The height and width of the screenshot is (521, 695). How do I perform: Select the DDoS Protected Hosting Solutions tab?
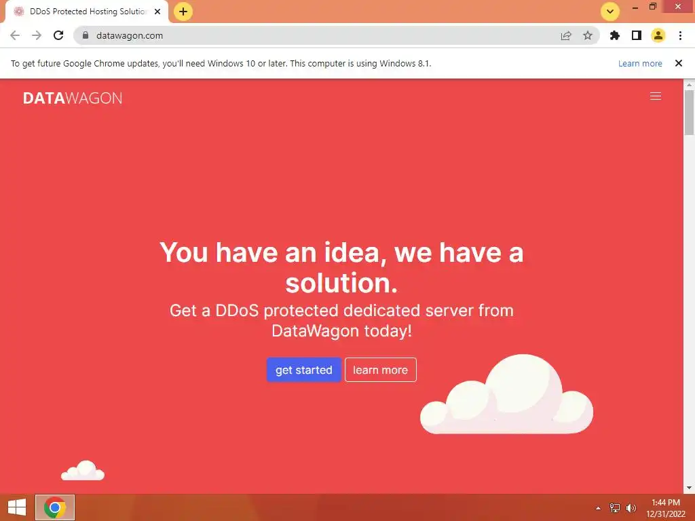[x=87, y=12]
